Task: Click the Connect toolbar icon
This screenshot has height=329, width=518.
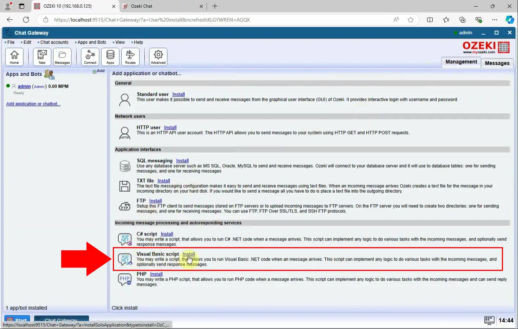Action: tap(90, 57)
